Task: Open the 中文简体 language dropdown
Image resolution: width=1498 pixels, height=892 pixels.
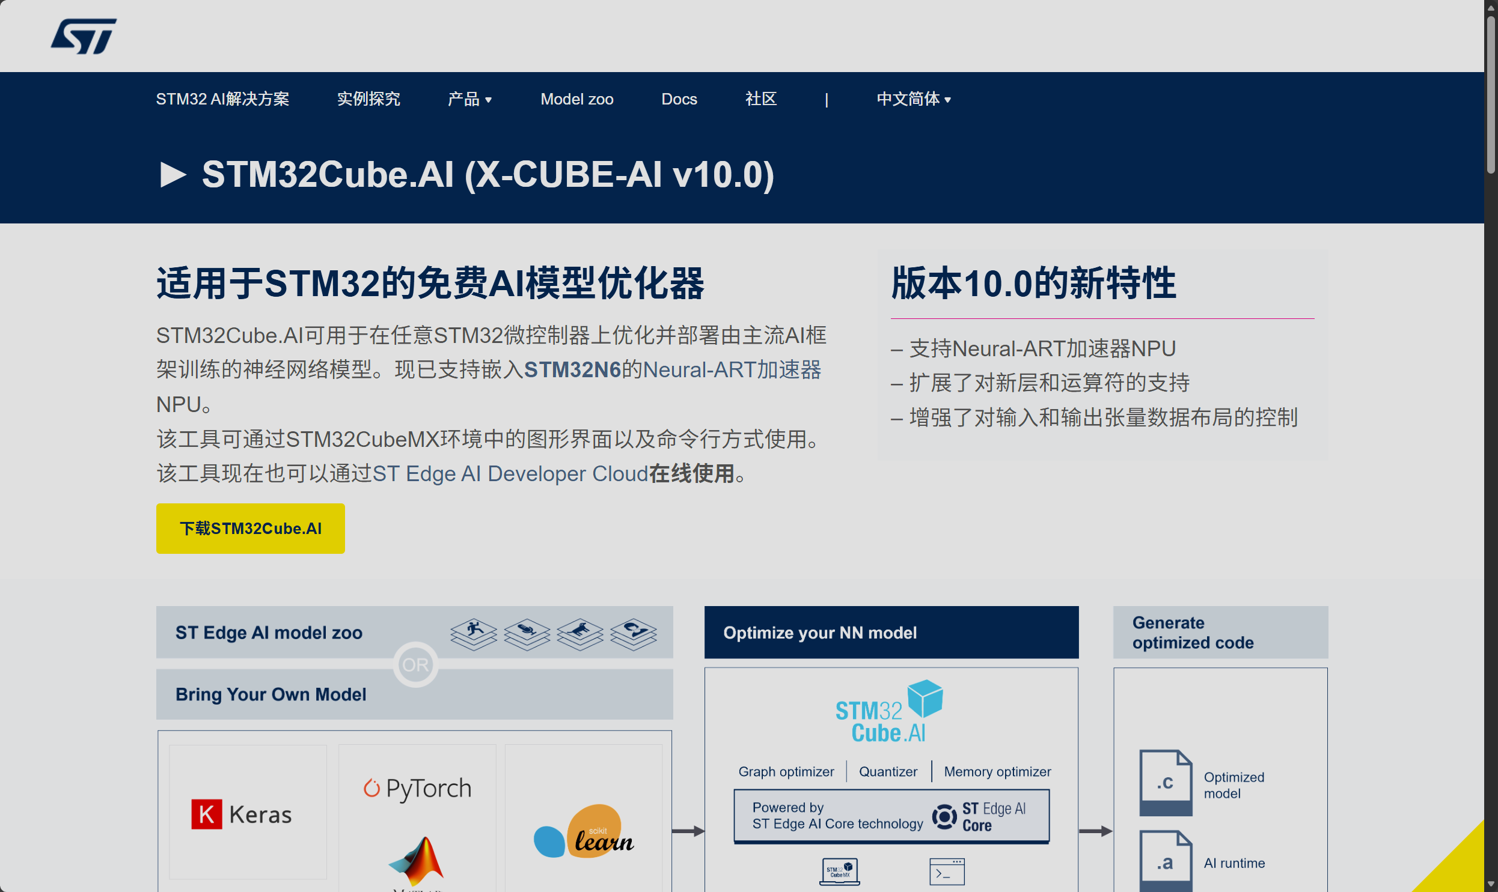Action: click(914, 99)
